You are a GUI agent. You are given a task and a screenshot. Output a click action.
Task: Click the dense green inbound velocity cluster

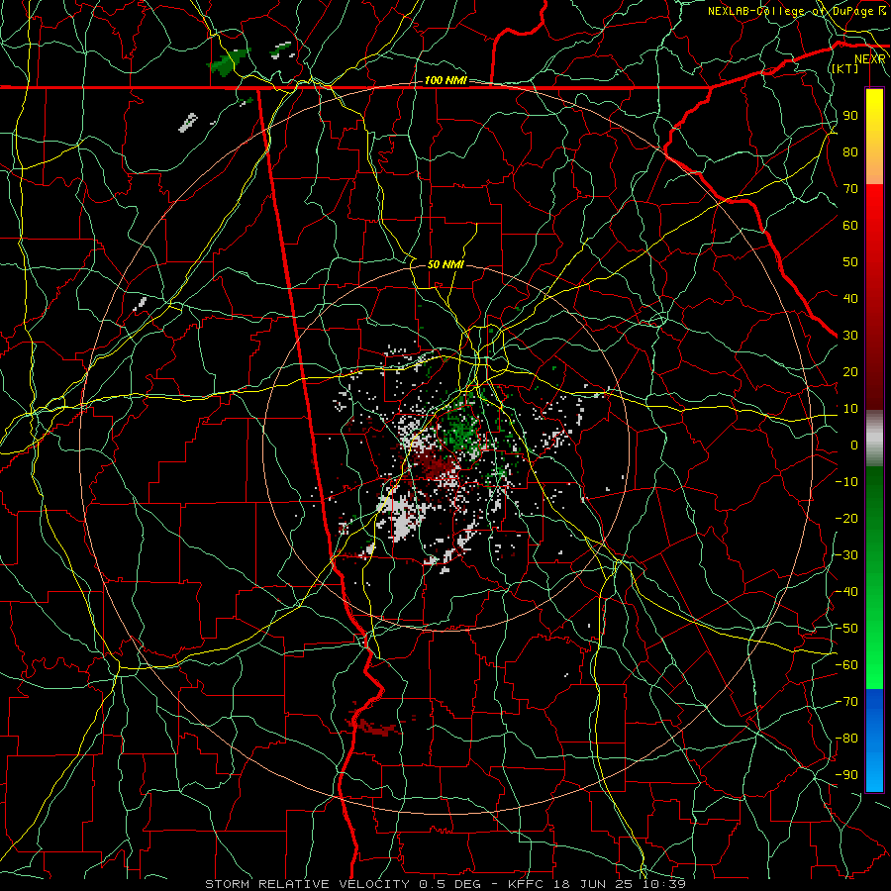pos(461,429)
